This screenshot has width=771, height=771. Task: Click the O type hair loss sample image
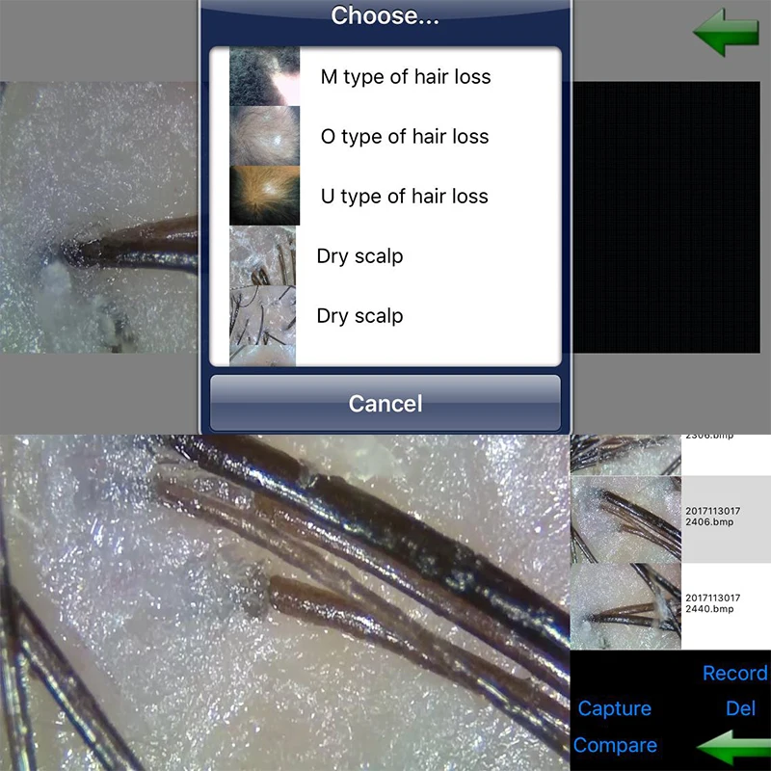point(264,136)
